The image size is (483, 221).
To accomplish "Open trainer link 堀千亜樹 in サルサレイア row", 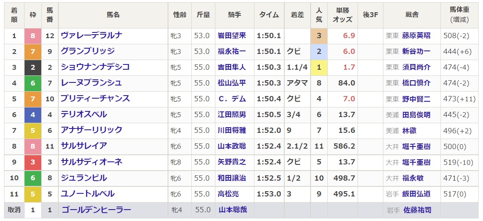I will pyautogui.click(x=416, y=146).
